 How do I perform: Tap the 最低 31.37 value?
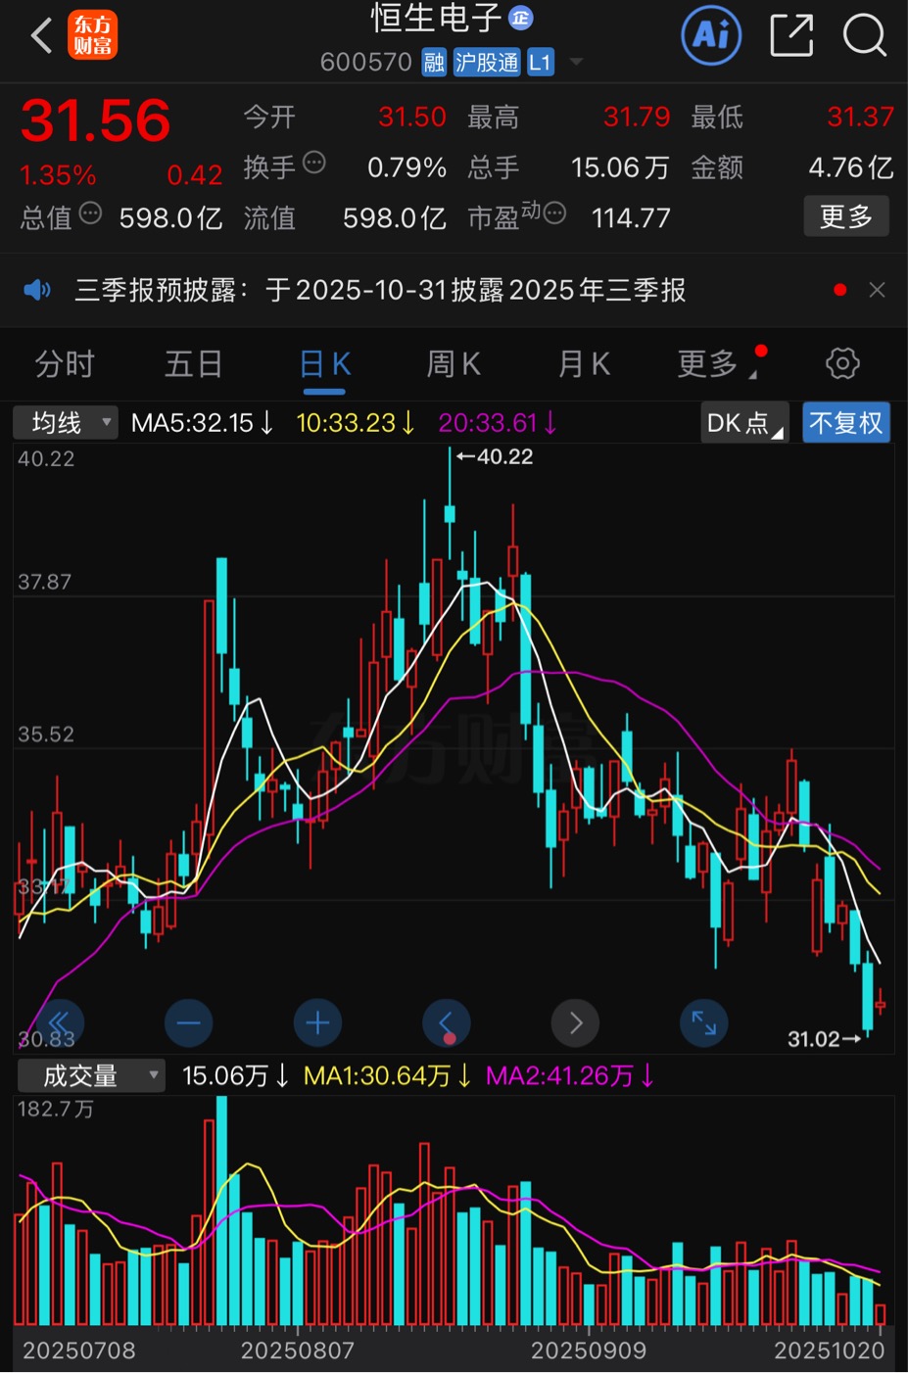[860, 118]
